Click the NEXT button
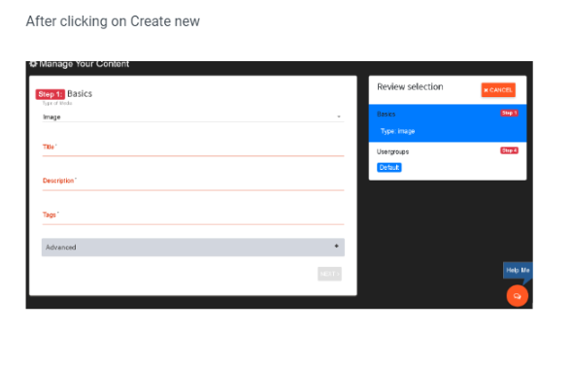This screenshot has height=366, width=572. [x=329, y=274]
